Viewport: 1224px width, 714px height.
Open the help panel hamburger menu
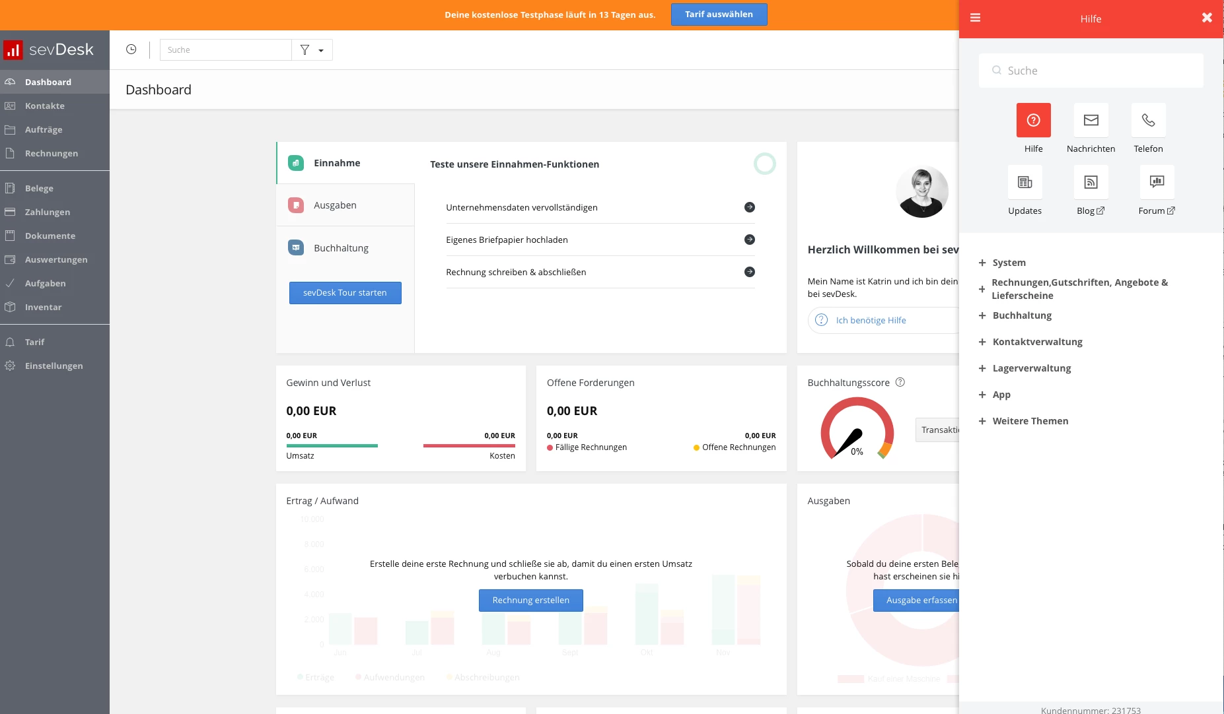coord(975,18)
